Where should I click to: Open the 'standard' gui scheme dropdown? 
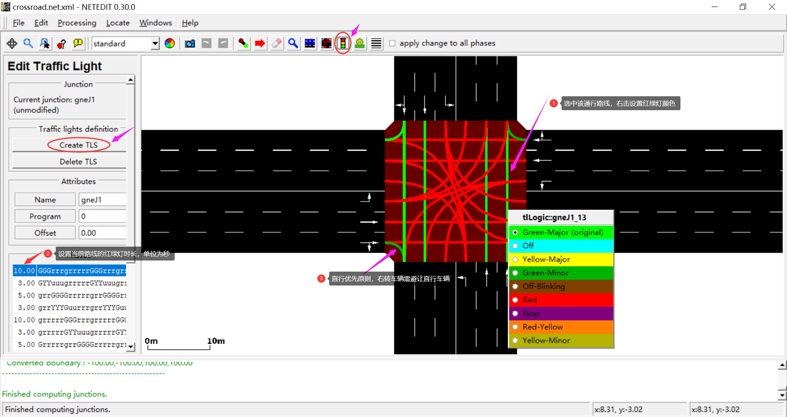pyautogui.click(x=155, y=43)
